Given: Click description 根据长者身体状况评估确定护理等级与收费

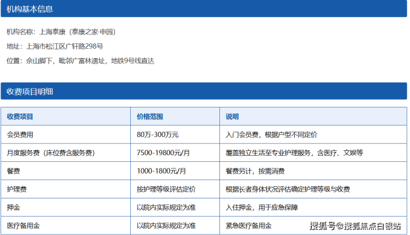Looking at the screenshot, I should coord(288,189).
